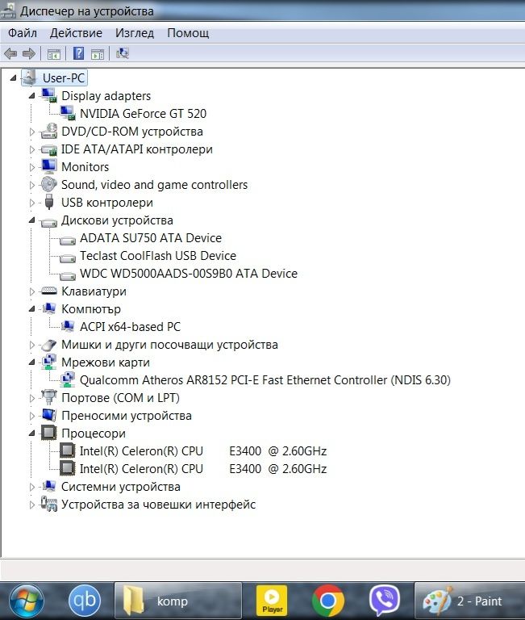Viewport: 525px width, 620px height.
Task: Collapse the Компютър category
Action: point(32,309)
